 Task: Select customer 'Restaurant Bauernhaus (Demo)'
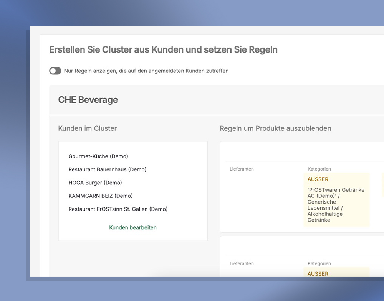[108, 169]
